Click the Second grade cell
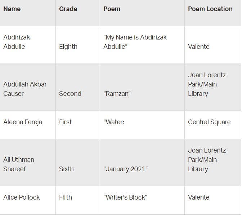Viewport: 242px width, 215px height. pos(70,94)
